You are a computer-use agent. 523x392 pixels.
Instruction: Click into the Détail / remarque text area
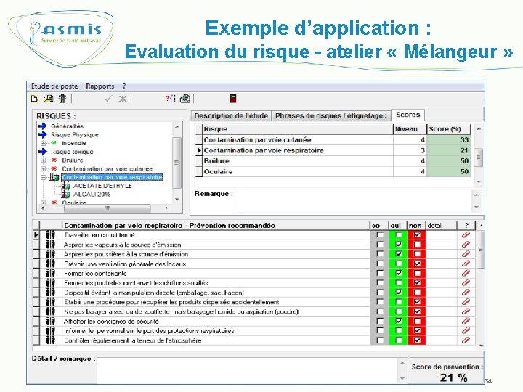pos(248,370)
